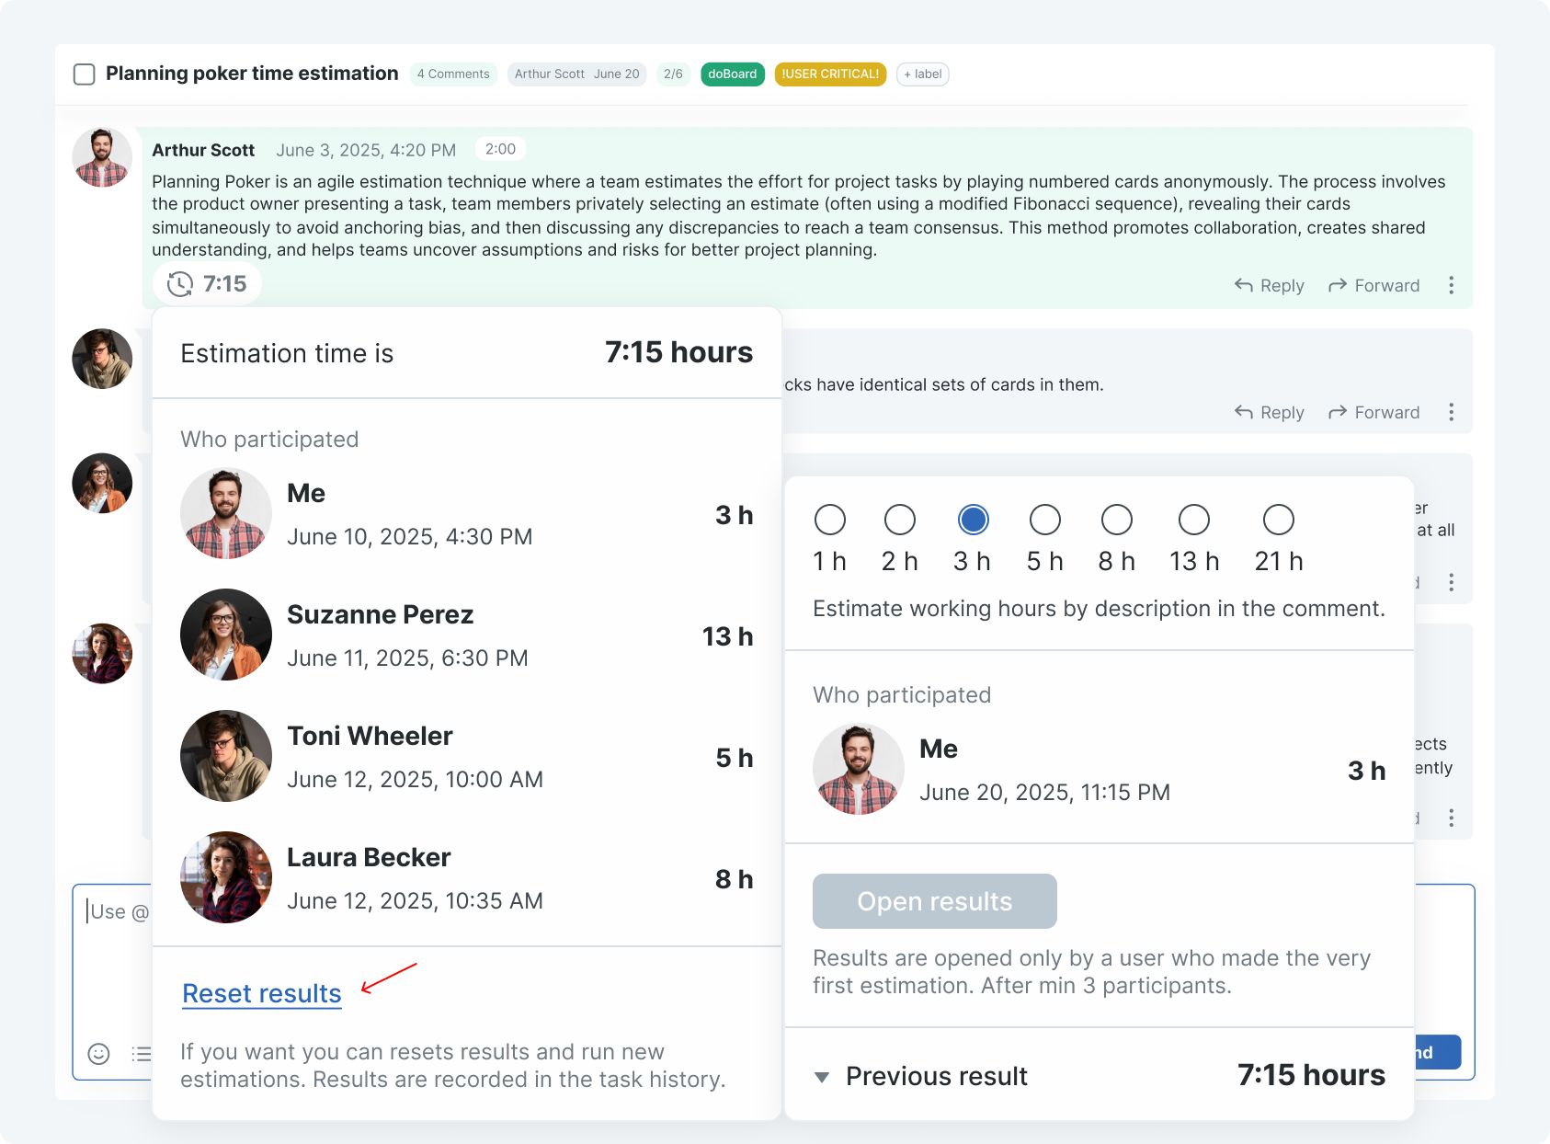Screen dimensions: 1550x1144
Task: Click the 2/6 subtasks counter
Action: pos(673,74)
